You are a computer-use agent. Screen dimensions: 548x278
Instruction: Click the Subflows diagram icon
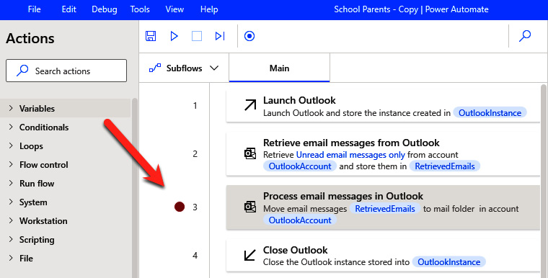(155, 68)
